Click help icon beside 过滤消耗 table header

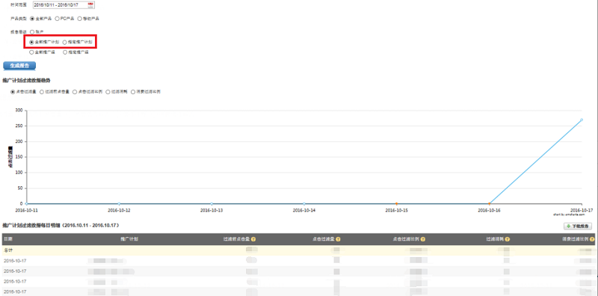click(508, 239)
